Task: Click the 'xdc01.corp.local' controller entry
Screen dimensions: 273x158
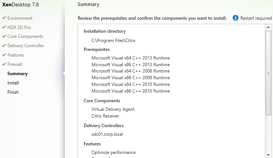Action: (x=107, y=134)
